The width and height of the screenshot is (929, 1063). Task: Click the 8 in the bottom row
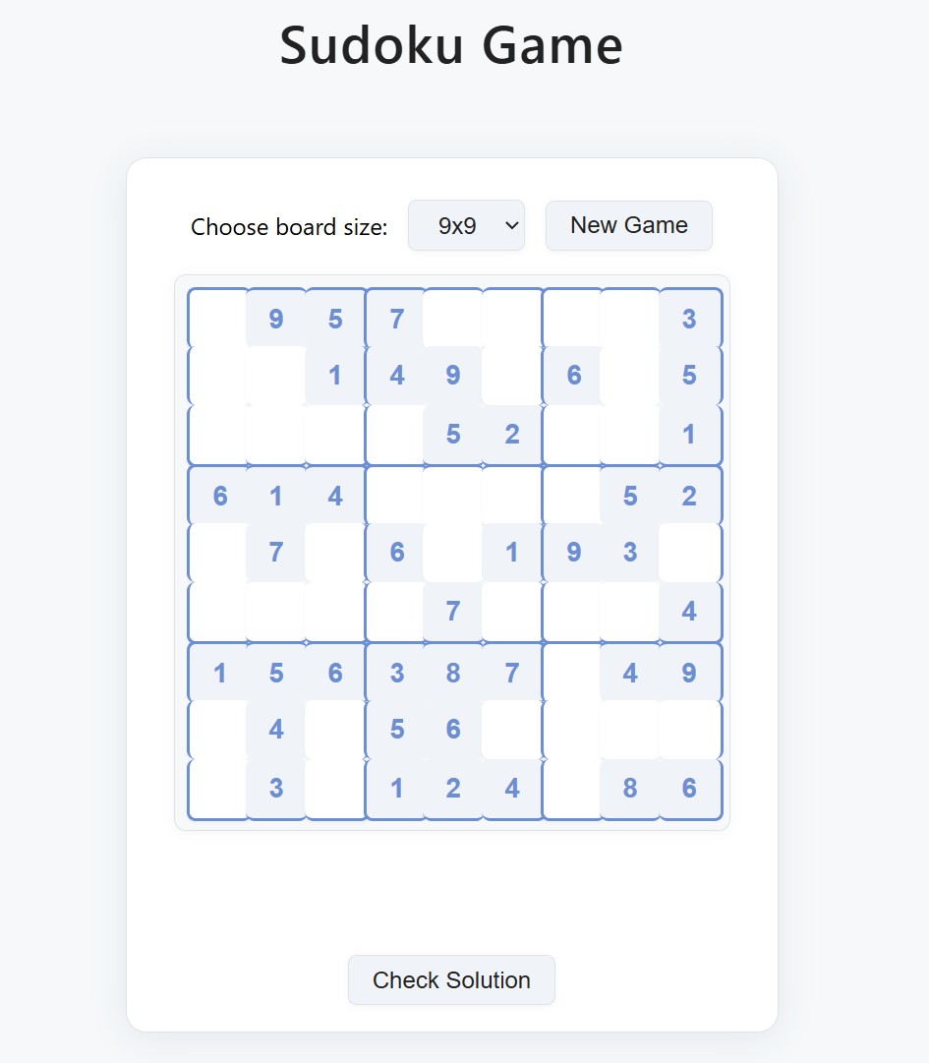click(629, 788)
